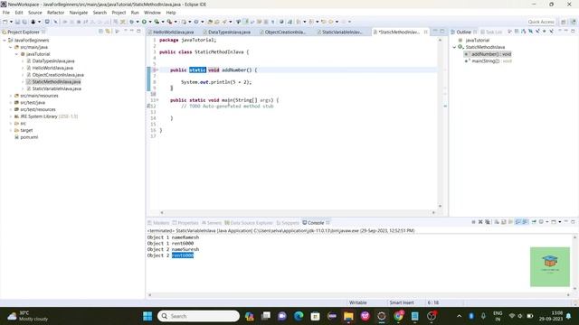Screen dimensions: 579x325
Task: Select main(String[]) in Outline view
Action: (489, 61)
